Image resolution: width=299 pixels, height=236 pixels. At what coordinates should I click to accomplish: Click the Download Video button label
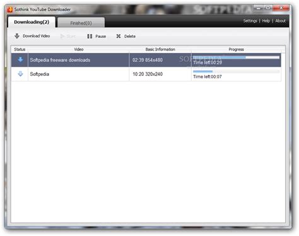37,36
